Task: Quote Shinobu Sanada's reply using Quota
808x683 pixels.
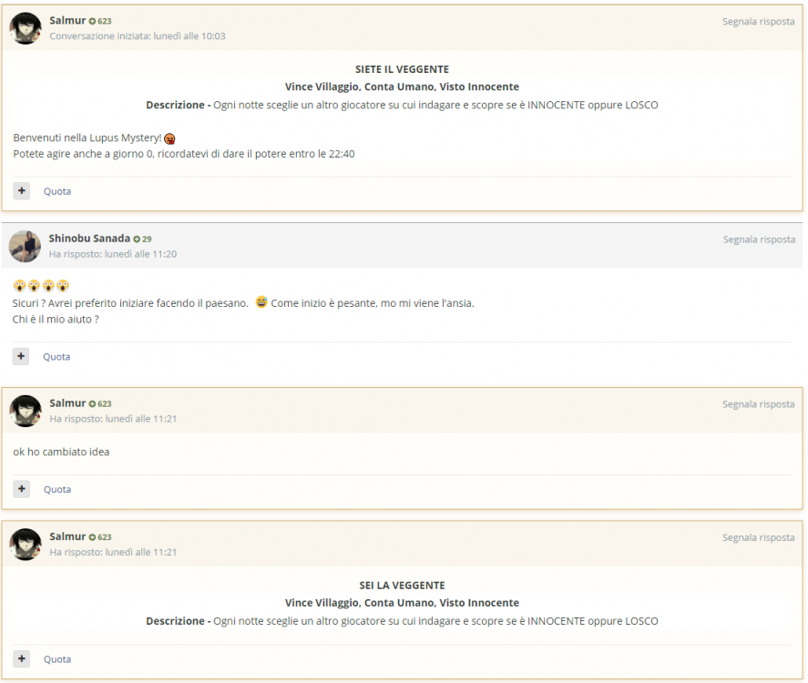Action: tap(57, 356)
